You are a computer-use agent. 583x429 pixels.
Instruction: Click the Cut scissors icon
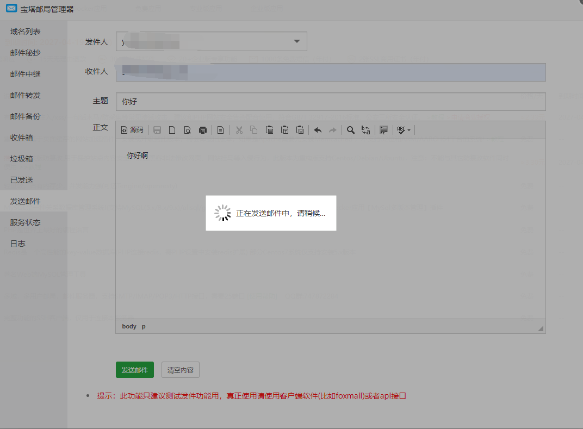point(239,130)
